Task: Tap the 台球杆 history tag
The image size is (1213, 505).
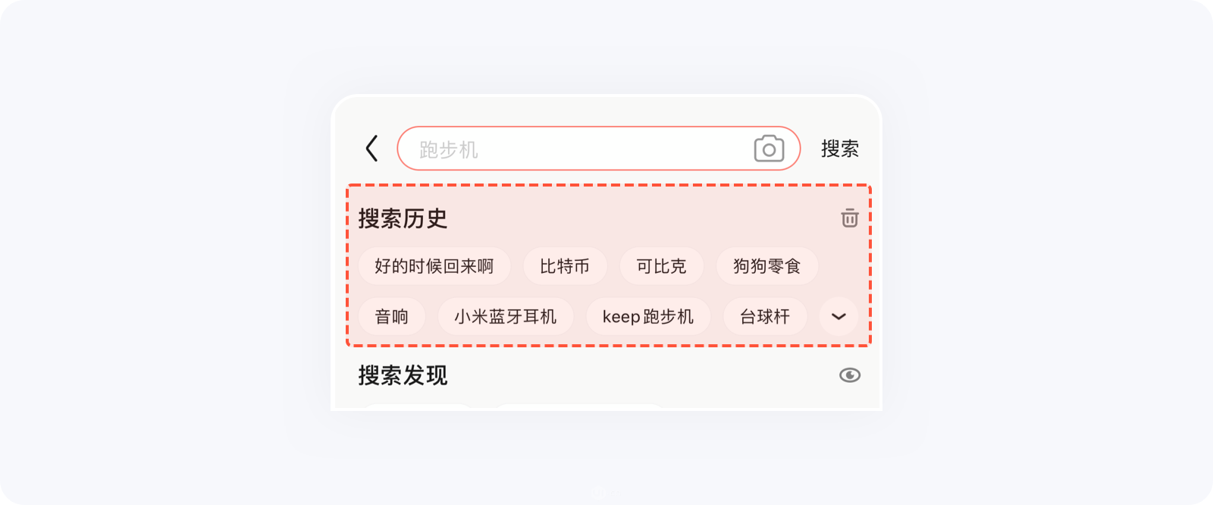Action: pos(765,316)
